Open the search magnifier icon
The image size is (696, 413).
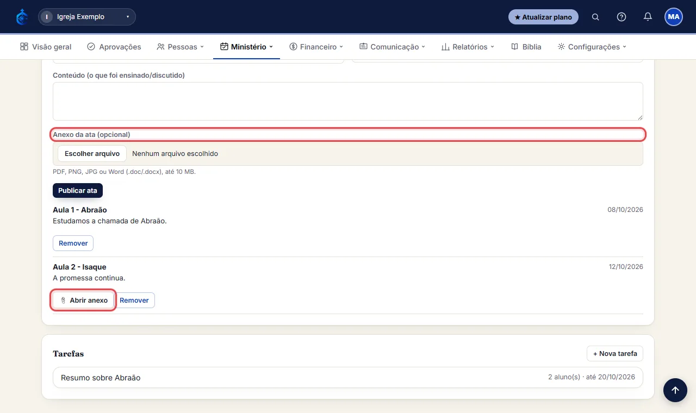coord(595,17)
